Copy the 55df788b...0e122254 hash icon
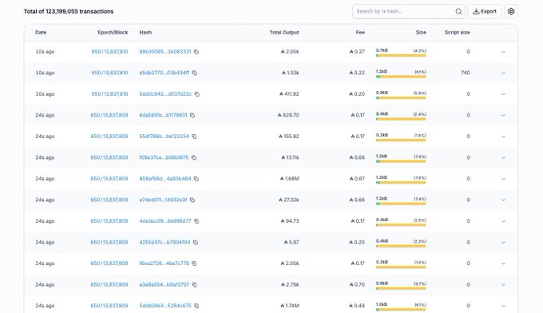 click(194, 137)
